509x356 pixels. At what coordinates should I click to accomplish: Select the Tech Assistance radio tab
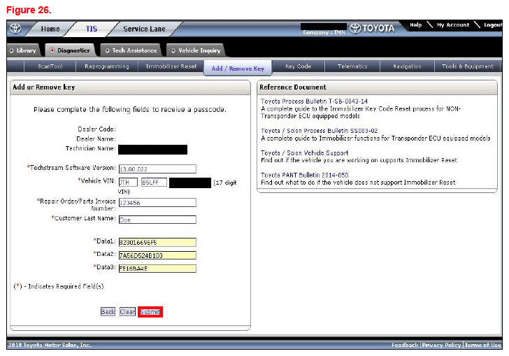coord(131,50)
